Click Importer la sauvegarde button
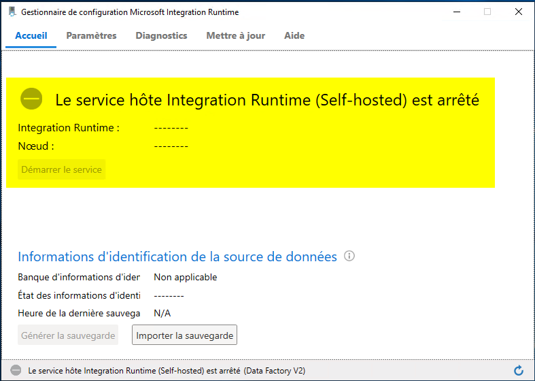535x381 pixels. [x=185, y=335]
